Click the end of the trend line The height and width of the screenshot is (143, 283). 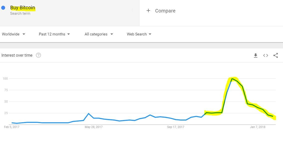click(x=273, y=116)
